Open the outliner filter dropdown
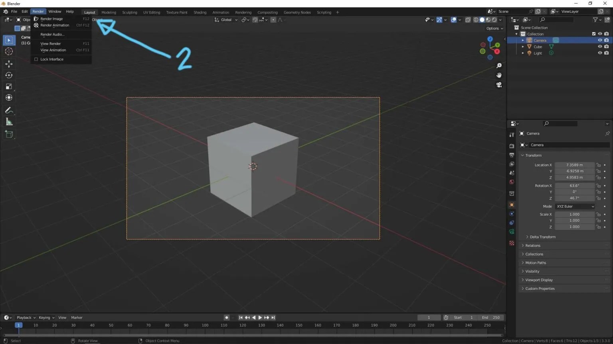Screen dimensions: 613x344 (x=597, y=20)
